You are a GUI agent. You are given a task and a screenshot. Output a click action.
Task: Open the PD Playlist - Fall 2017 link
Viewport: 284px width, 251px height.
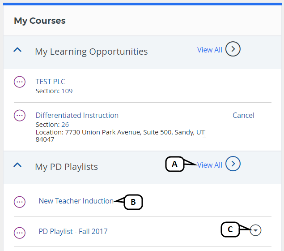tap(73, 231)
